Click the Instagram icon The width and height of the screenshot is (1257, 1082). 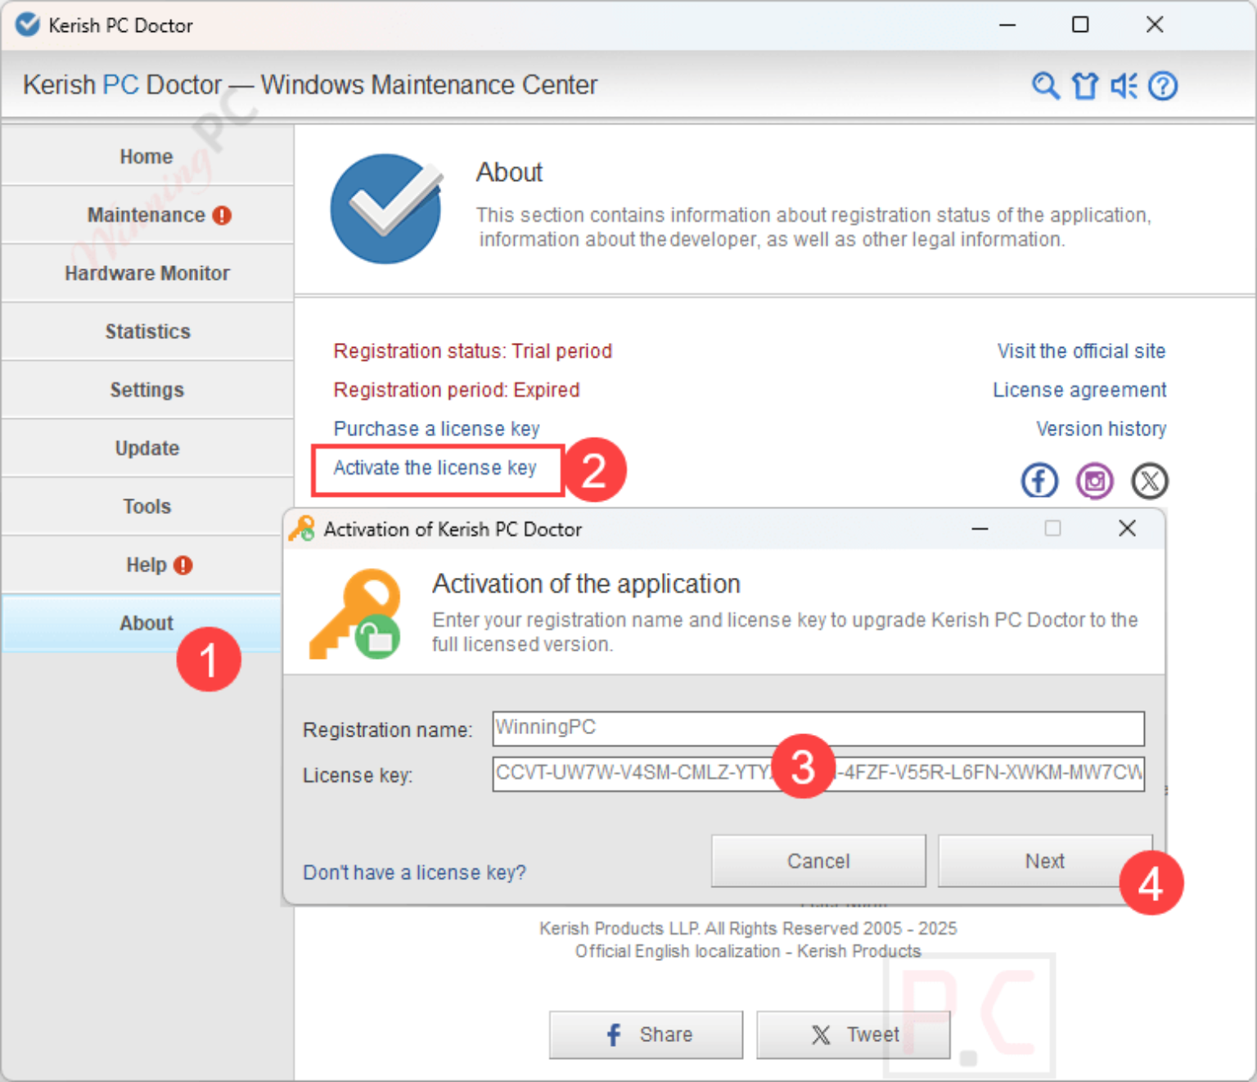coord(1095,480)
